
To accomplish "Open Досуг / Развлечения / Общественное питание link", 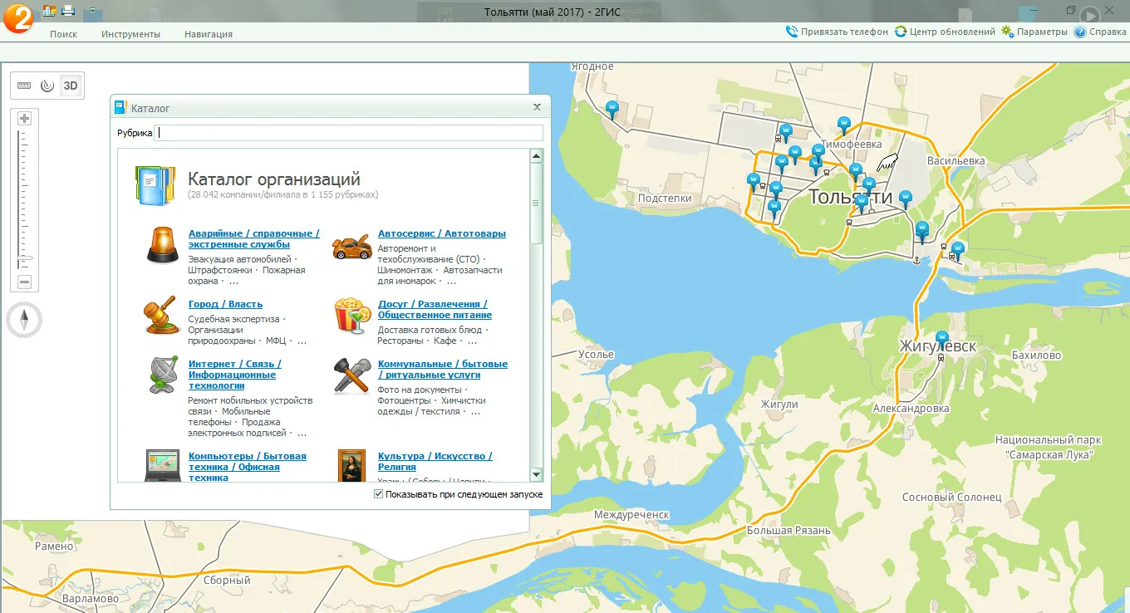I will tap(435, 310).
